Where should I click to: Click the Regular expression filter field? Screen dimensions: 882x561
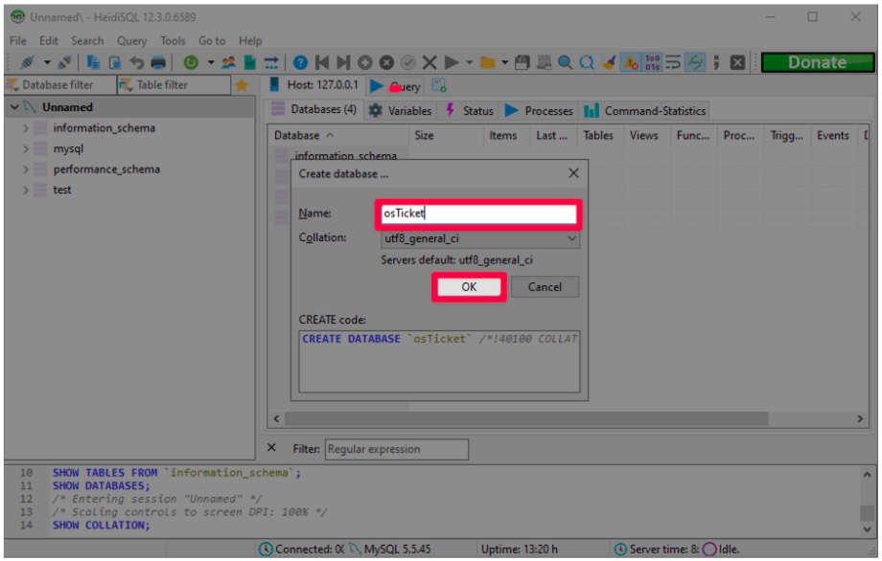(x=396, y=449)
